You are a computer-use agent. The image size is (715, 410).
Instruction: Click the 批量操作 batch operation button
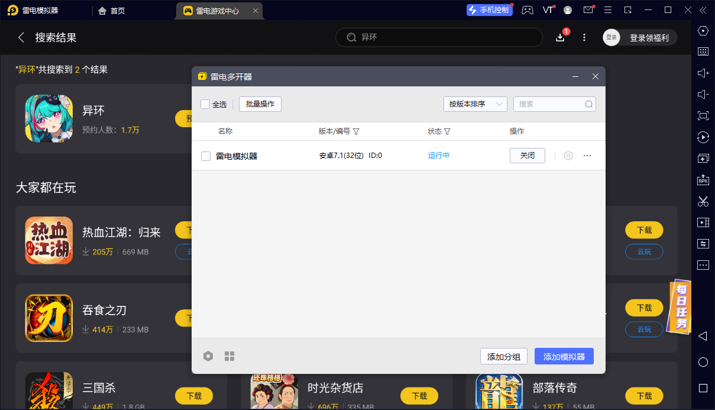click(260, 104)
